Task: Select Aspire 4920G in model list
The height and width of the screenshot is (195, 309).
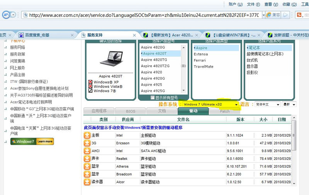Action: click(x=153, y=78)
